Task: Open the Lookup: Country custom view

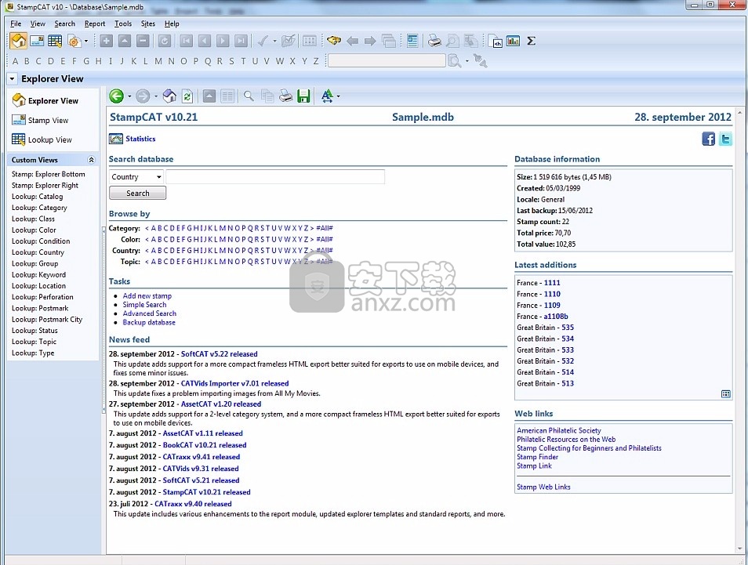Action: click(38, 252)
